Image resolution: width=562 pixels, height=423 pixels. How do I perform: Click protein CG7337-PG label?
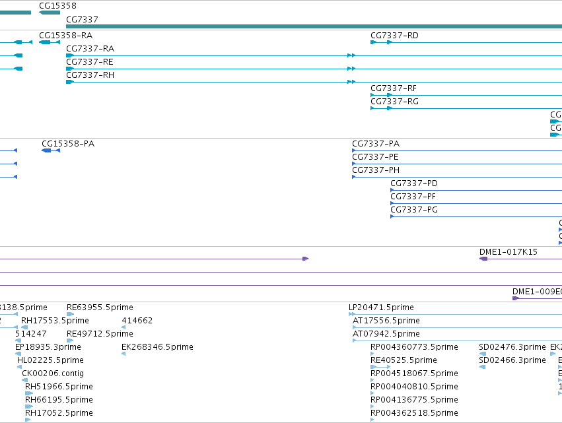[414, 210]
